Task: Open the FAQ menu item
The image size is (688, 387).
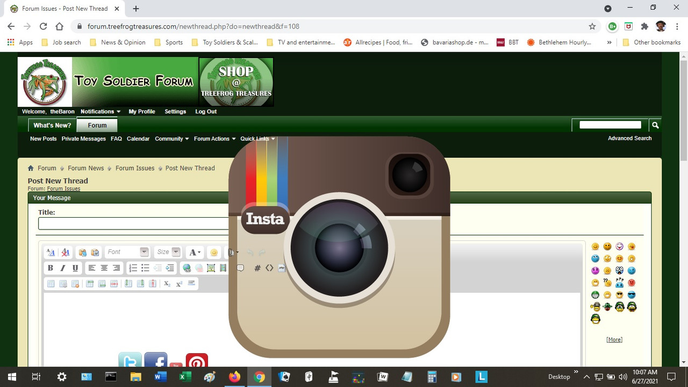Action: coord(116,139)
